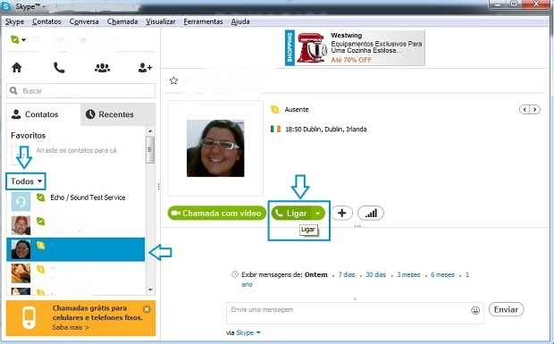Open the Skype Home icon

click(17, 67)
